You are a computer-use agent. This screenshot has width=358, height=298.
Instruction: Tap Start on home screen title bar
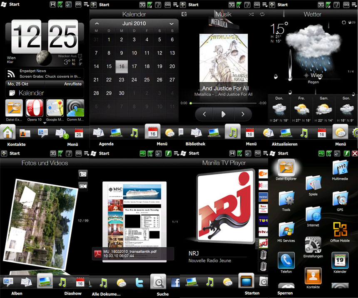(14, 4)
